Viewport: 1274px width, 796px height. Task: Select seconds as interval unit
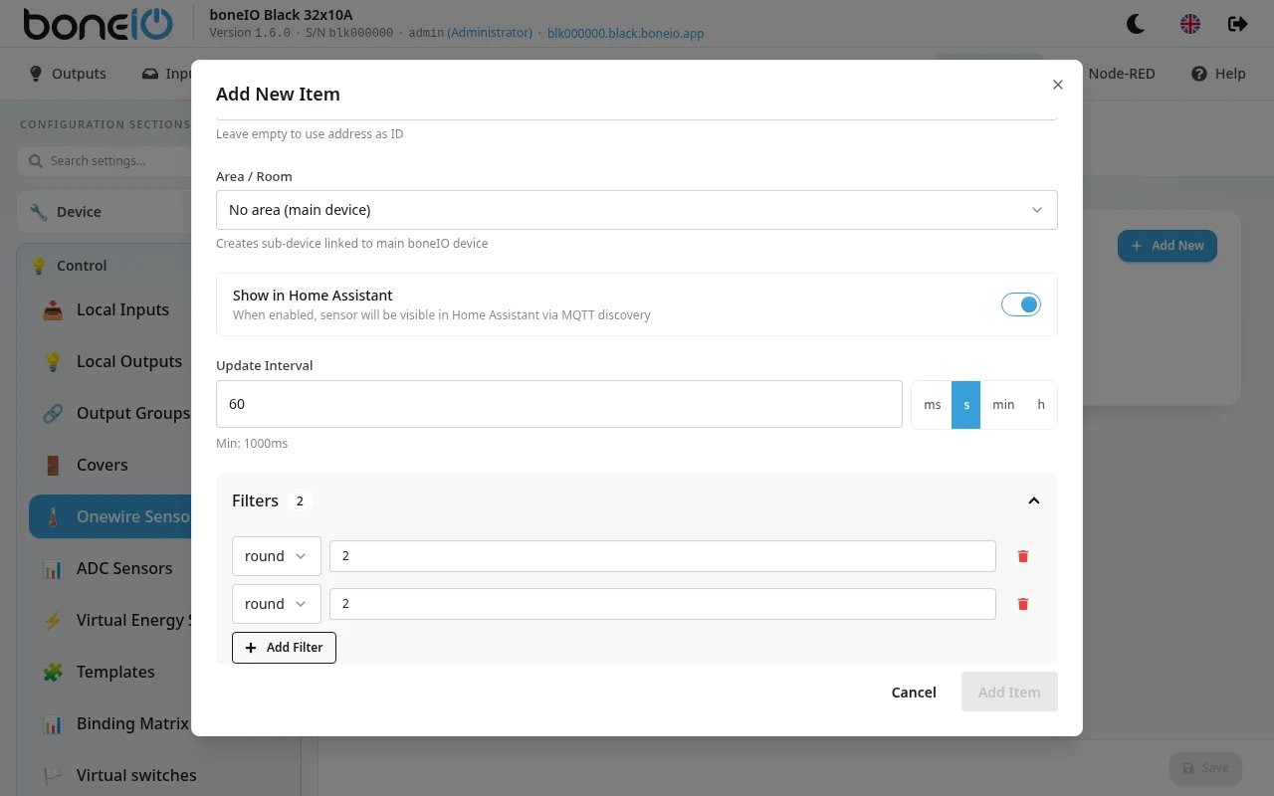point(966,404)
